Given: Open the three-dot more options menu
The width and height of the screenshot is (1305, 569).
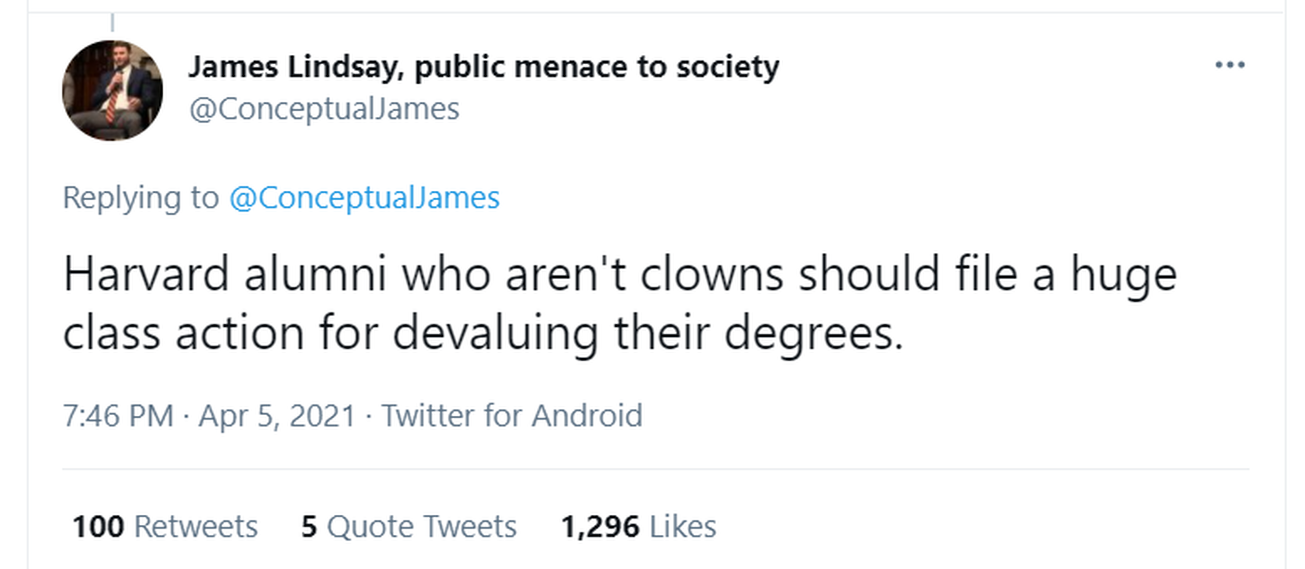Looking at the screenshot, I should [1230, 65].
